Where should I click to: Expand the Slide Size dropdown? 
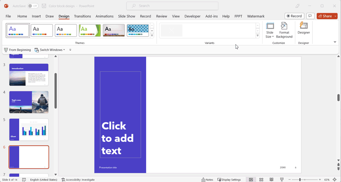(270, 30)
